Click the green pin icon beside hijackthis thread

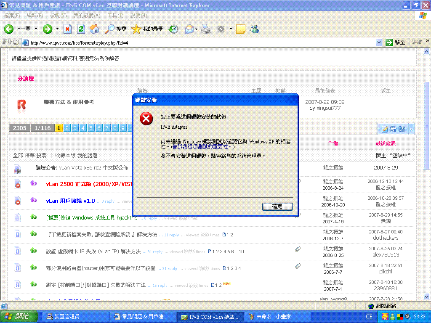click(x=33, y=217)
